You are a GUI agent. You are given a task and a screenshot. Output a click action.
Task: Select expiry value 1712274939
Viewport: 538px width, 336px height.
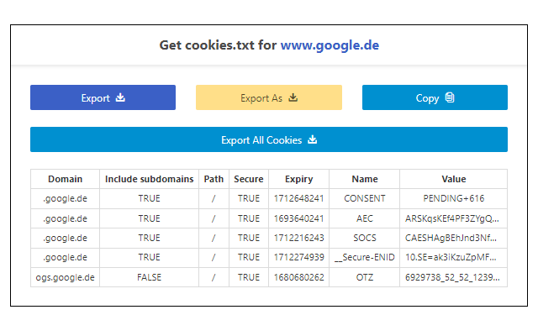(299, 258)
